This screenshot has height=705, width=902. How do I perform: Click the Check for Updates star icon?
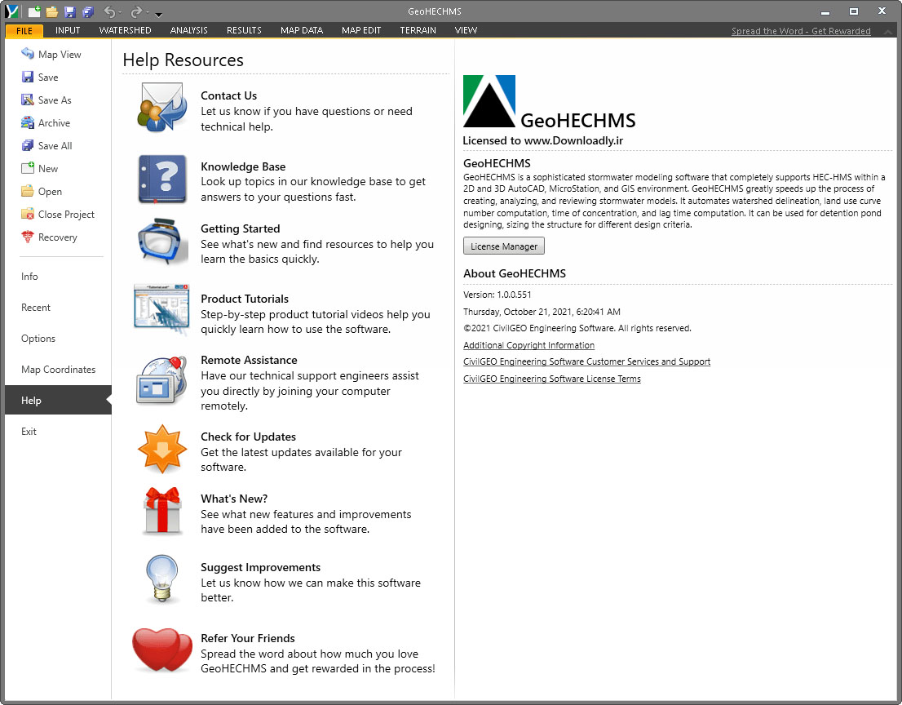coord(162,449)
